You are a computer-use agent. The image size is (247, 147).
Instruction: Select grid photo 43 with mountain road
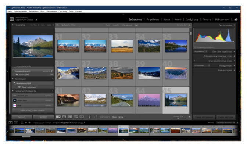pos(122,100)
